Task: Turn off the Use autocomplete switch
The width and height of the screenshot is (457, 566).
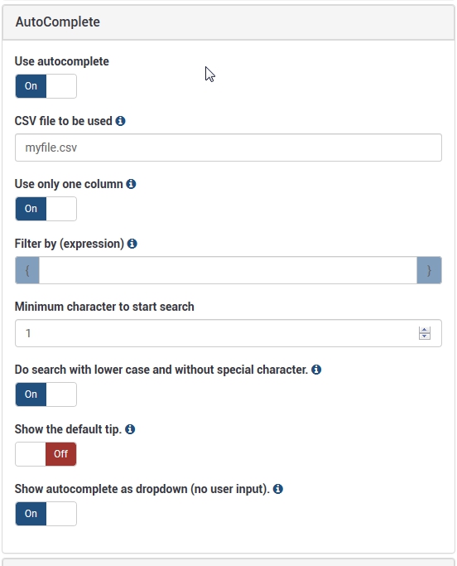Action: (46, 86)
